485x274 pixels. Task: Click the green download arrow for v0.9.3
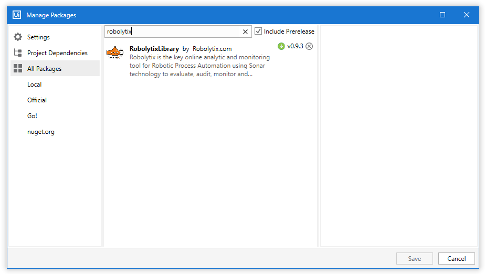(281, 46)
